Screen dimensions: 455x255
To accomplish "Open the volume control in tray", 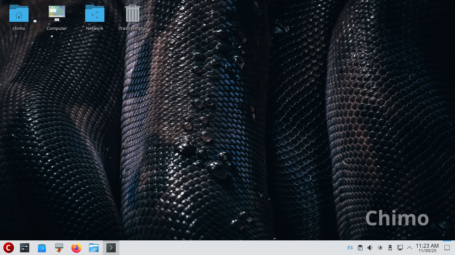I will tap(370, 248).
